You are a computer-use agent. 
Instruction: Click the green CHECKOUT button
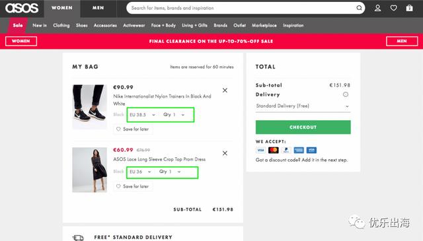(x=303, y=127)
